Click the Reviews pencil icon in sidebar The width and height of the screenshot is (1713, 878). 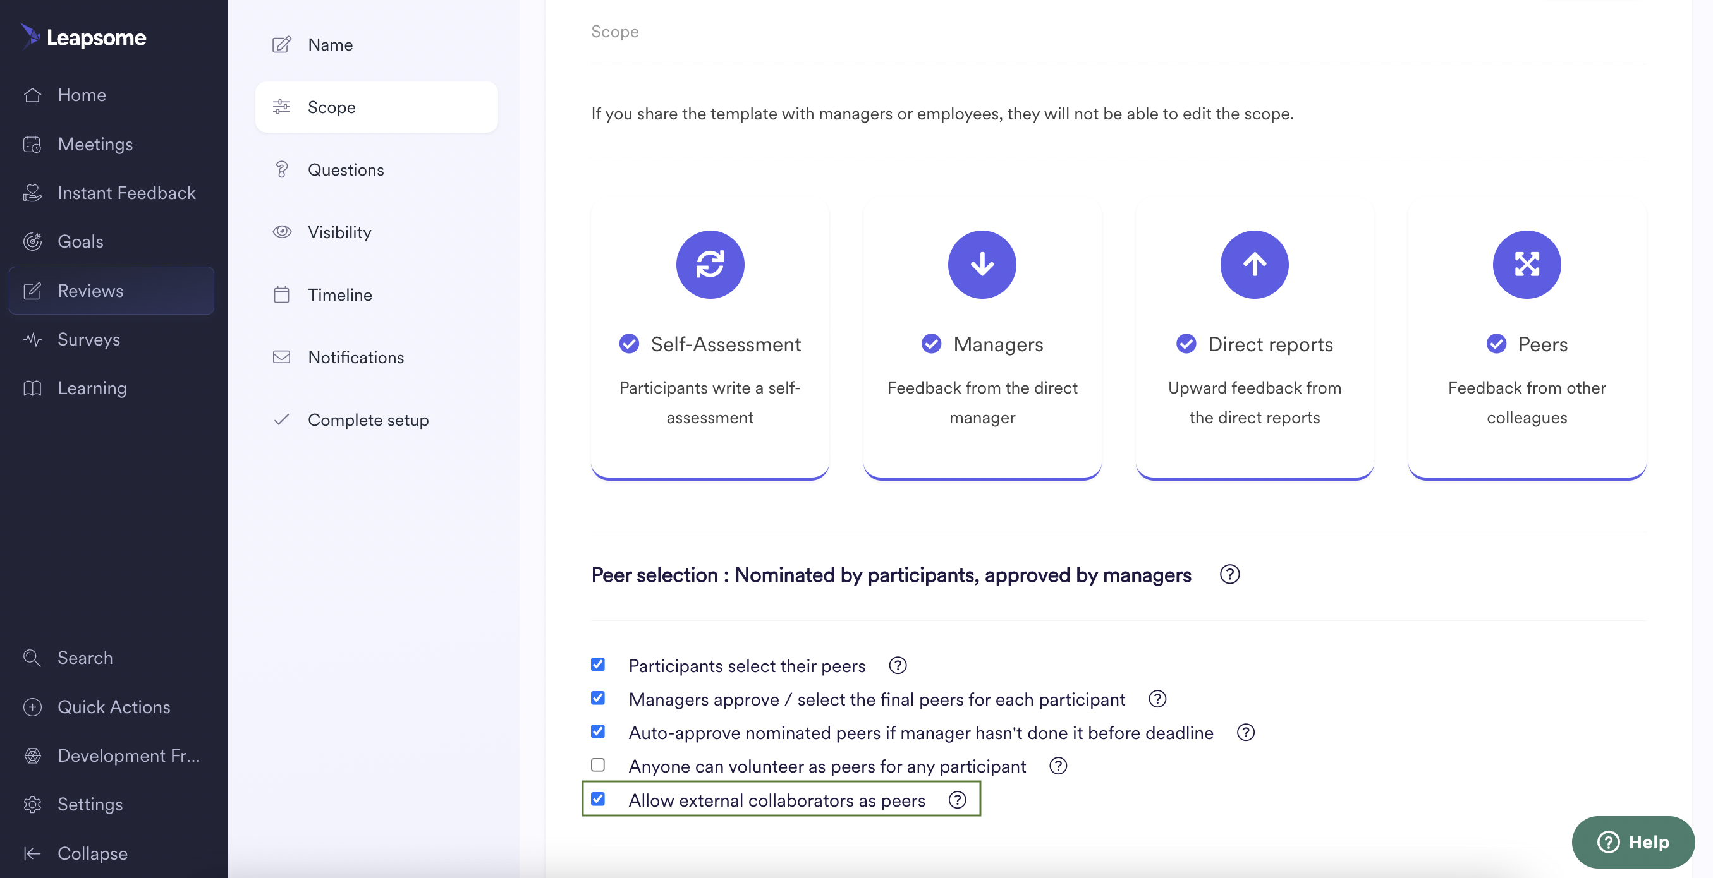[x=33, y=291]
